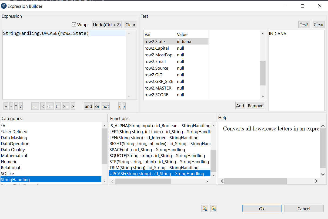Click the Undo(Ctrl + Z) button
Screen dimensions: 328x219
click(107, 24)
